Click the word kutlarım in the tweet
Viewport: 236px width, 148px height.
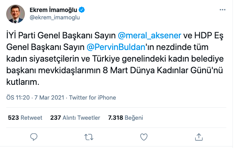23,82
